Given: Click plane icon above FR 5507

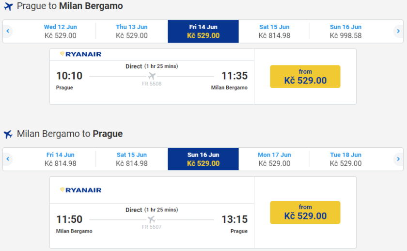Looking at the screenshot, I should coord(152,220).
